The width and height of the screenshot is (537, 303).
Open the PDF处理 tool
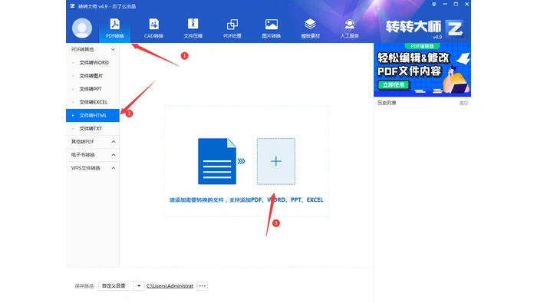(x=232, y=28)
